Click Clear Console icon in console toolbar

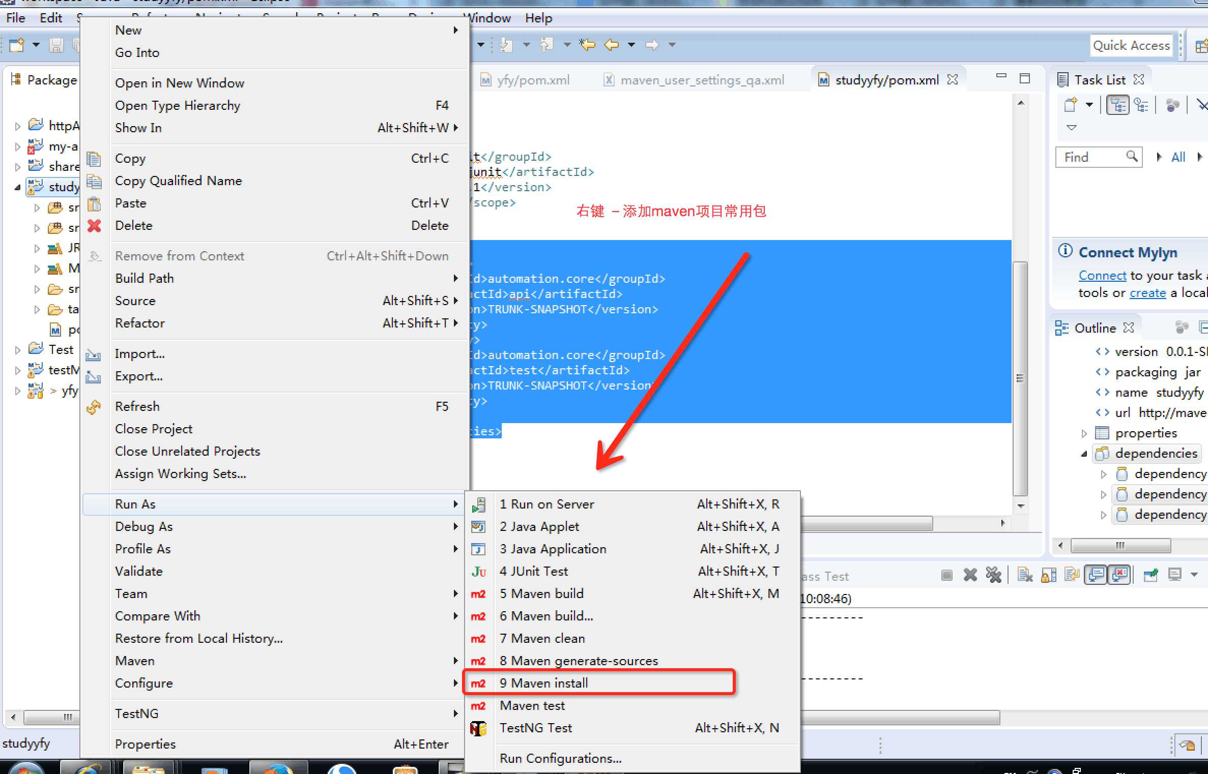1025,575
